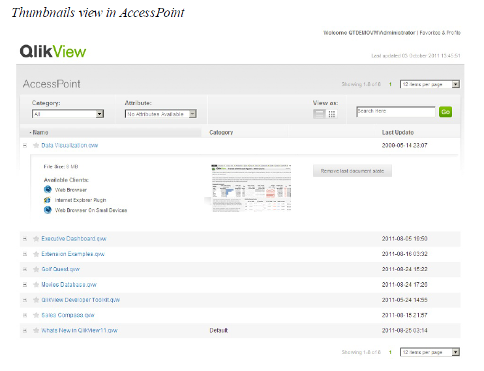484x371 pixels.
Task: Expand the Golf Quest.qvw row
Action: click(25, 269)
